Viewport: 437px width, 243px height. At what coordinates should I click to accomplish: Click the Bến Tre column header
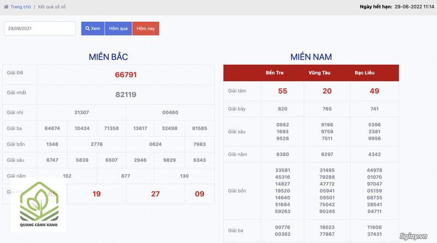coord(275,73)
